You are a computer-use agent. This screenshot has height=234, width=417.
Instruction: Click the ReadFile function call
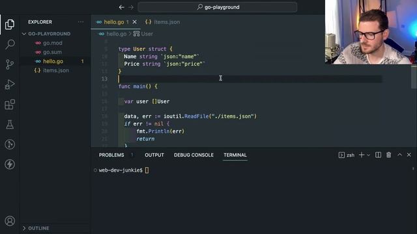(196, 116)
